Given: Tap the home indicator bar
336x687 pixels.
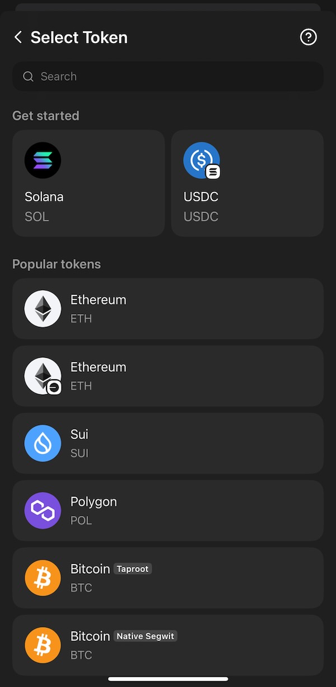Looking at the screenshot, I should coord(168,679).
